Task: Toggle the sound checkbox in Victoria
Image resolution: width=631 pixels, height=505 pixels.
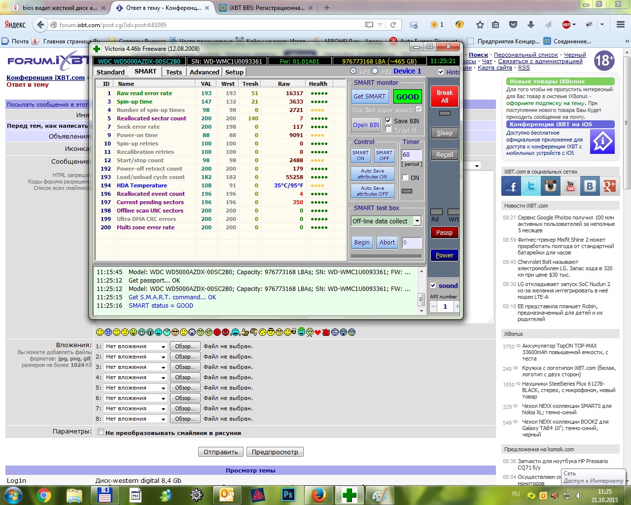Action: pos(433,286)
